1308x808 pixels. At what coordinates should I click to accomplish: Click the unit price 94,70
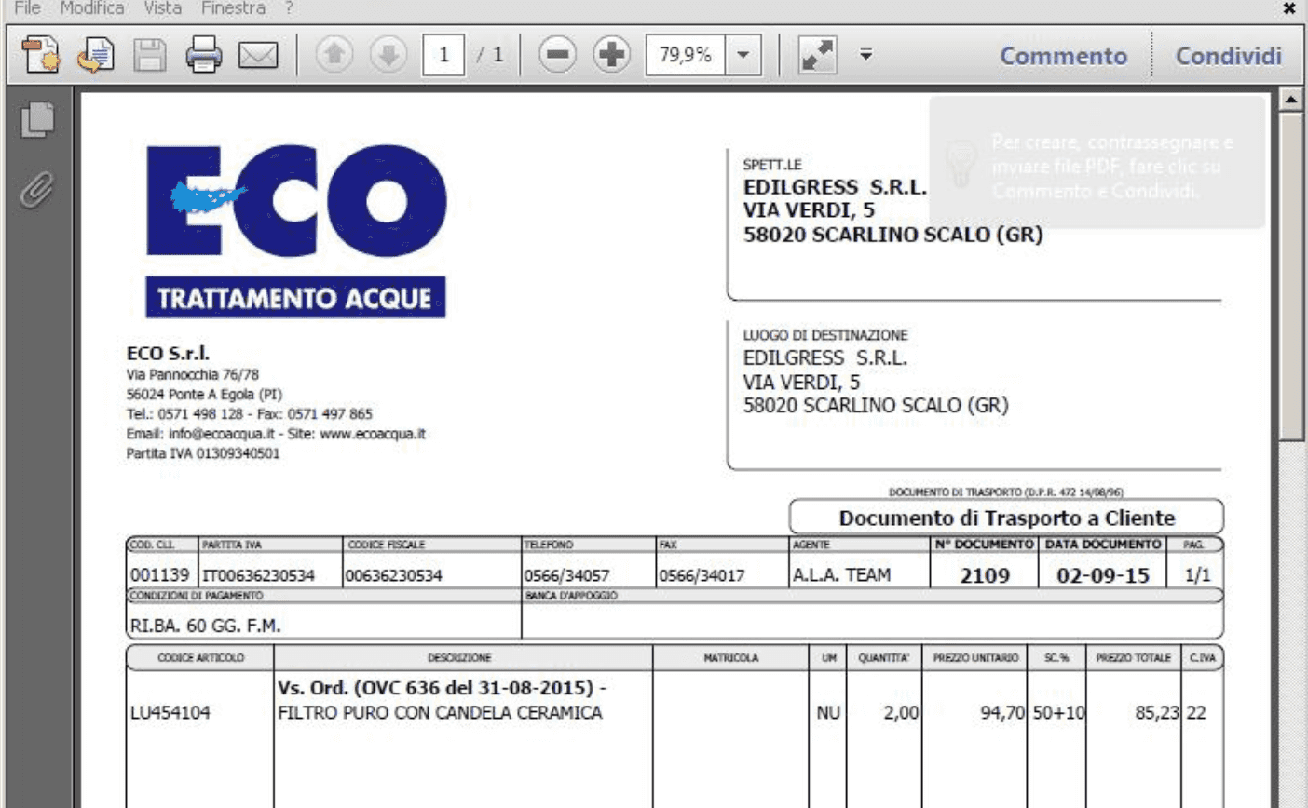[x=1002, y=713]
